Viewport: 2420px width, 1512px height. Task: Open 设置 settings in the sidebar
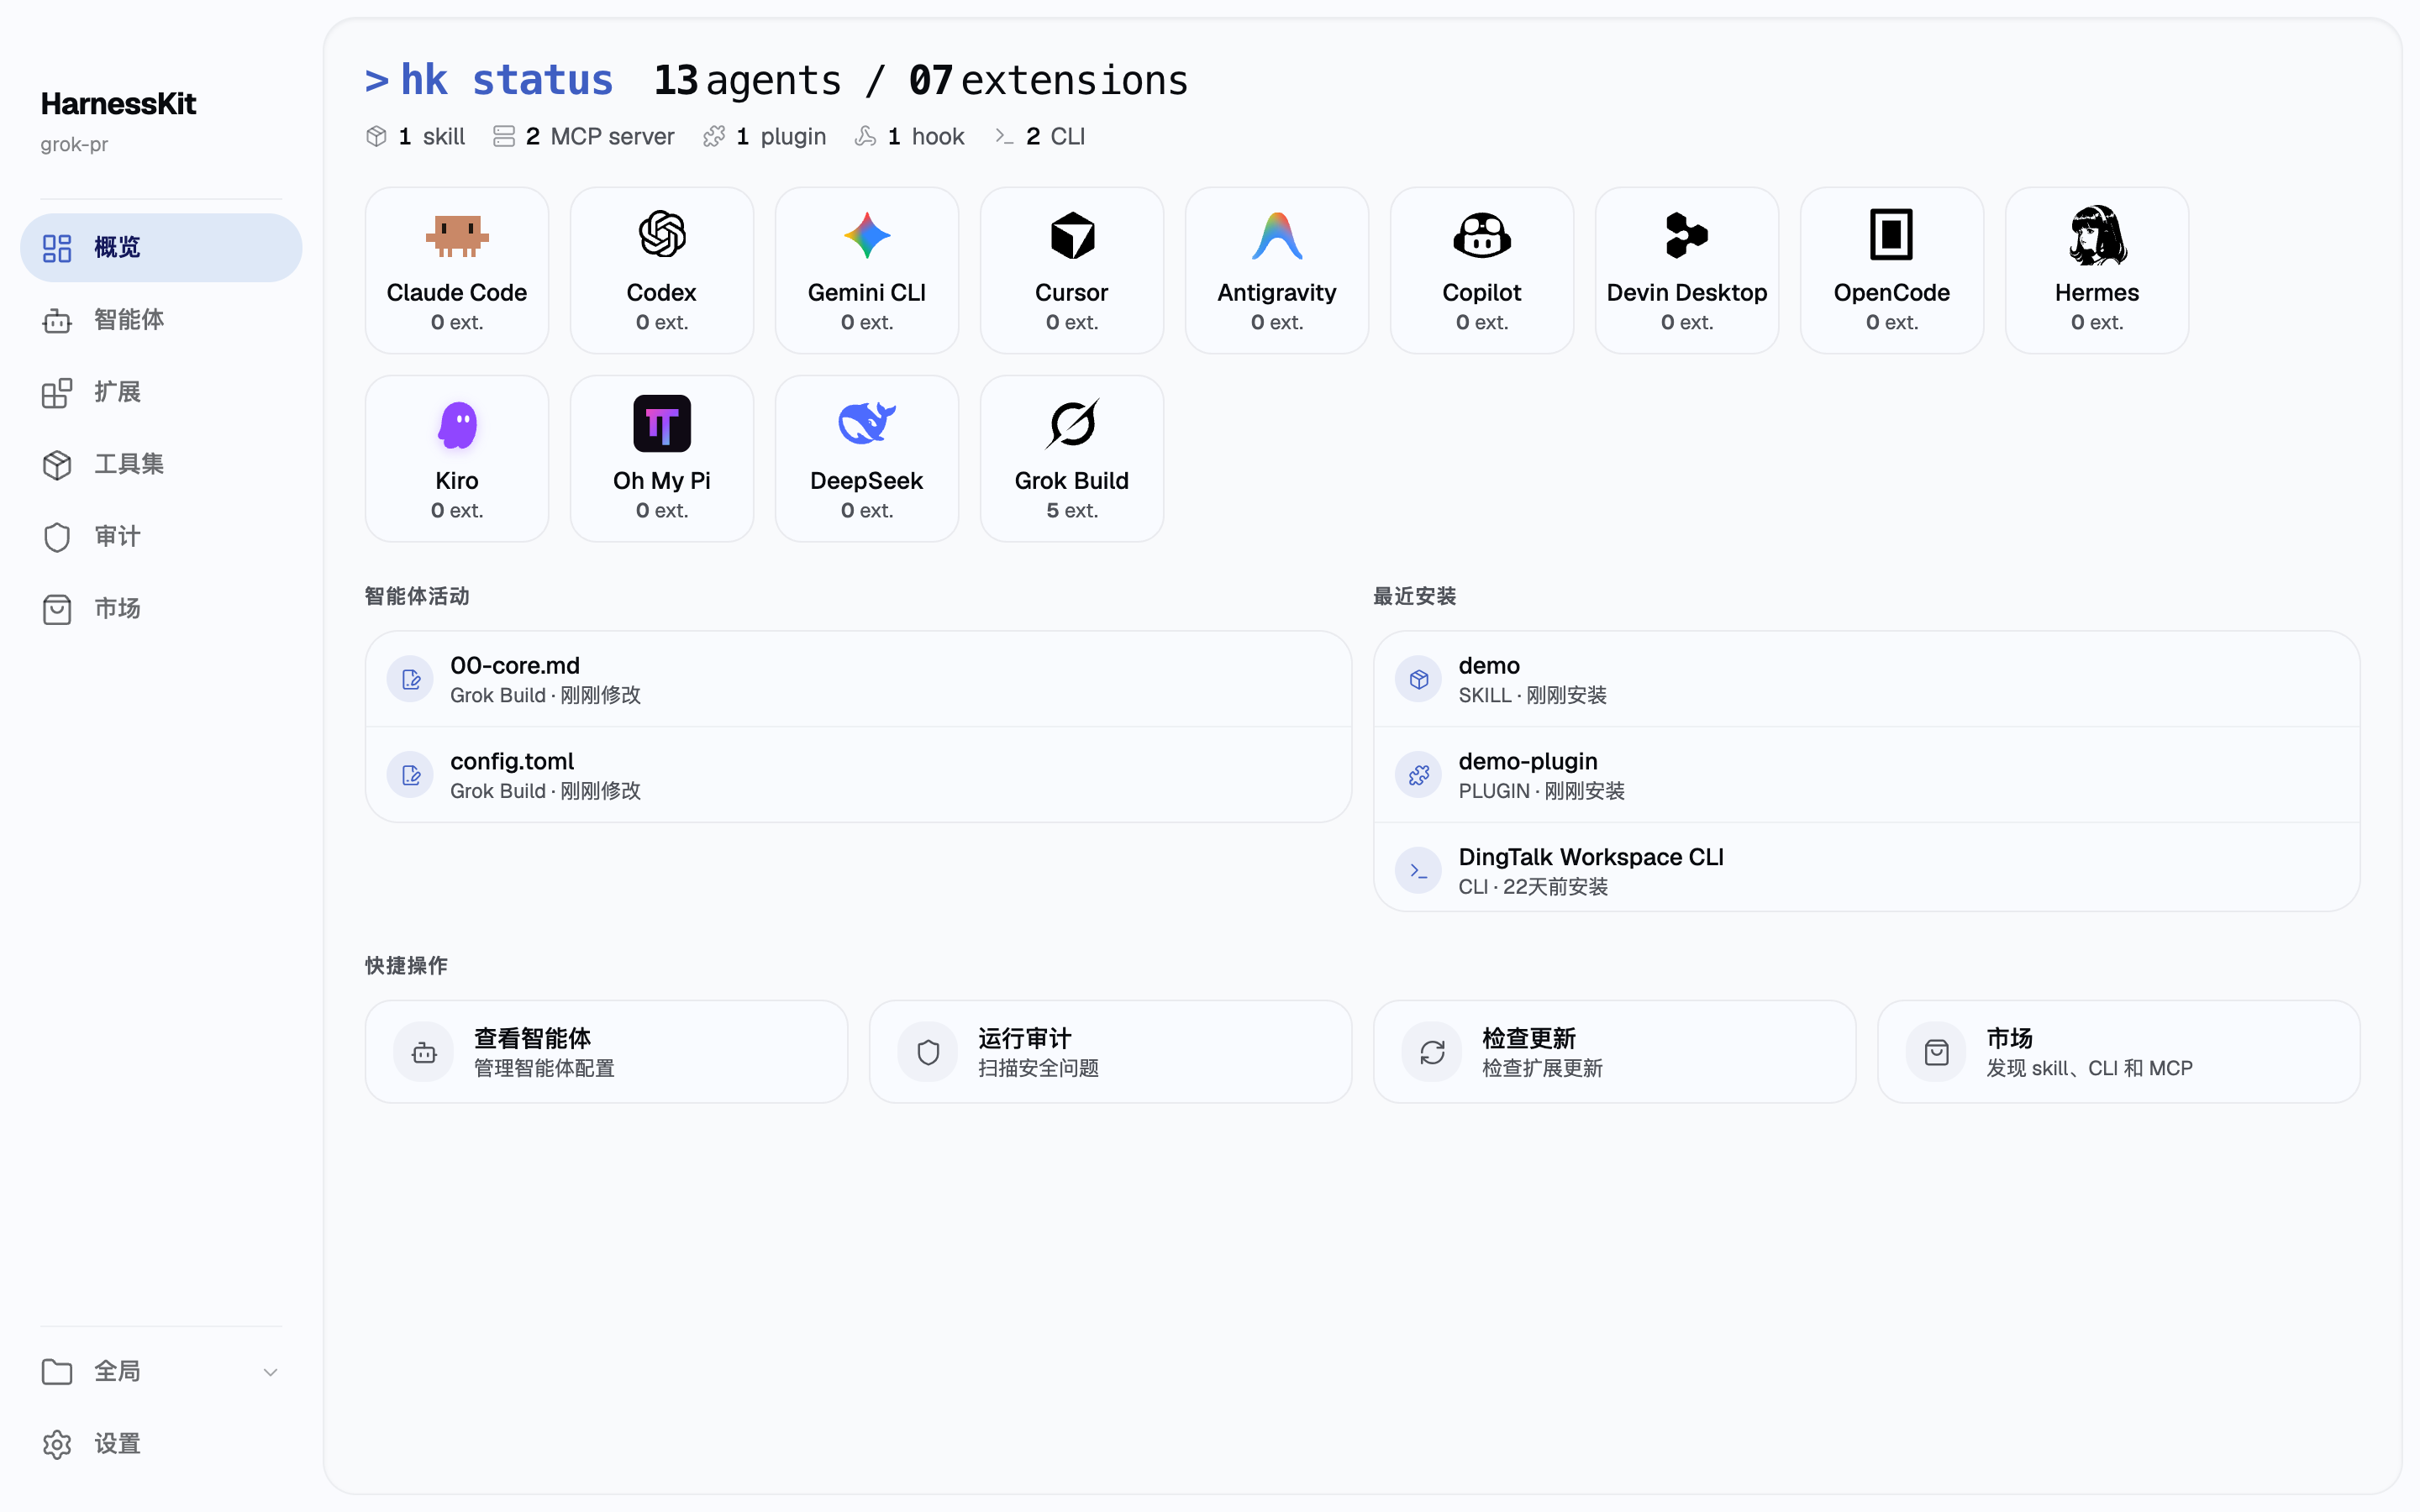161,1444
